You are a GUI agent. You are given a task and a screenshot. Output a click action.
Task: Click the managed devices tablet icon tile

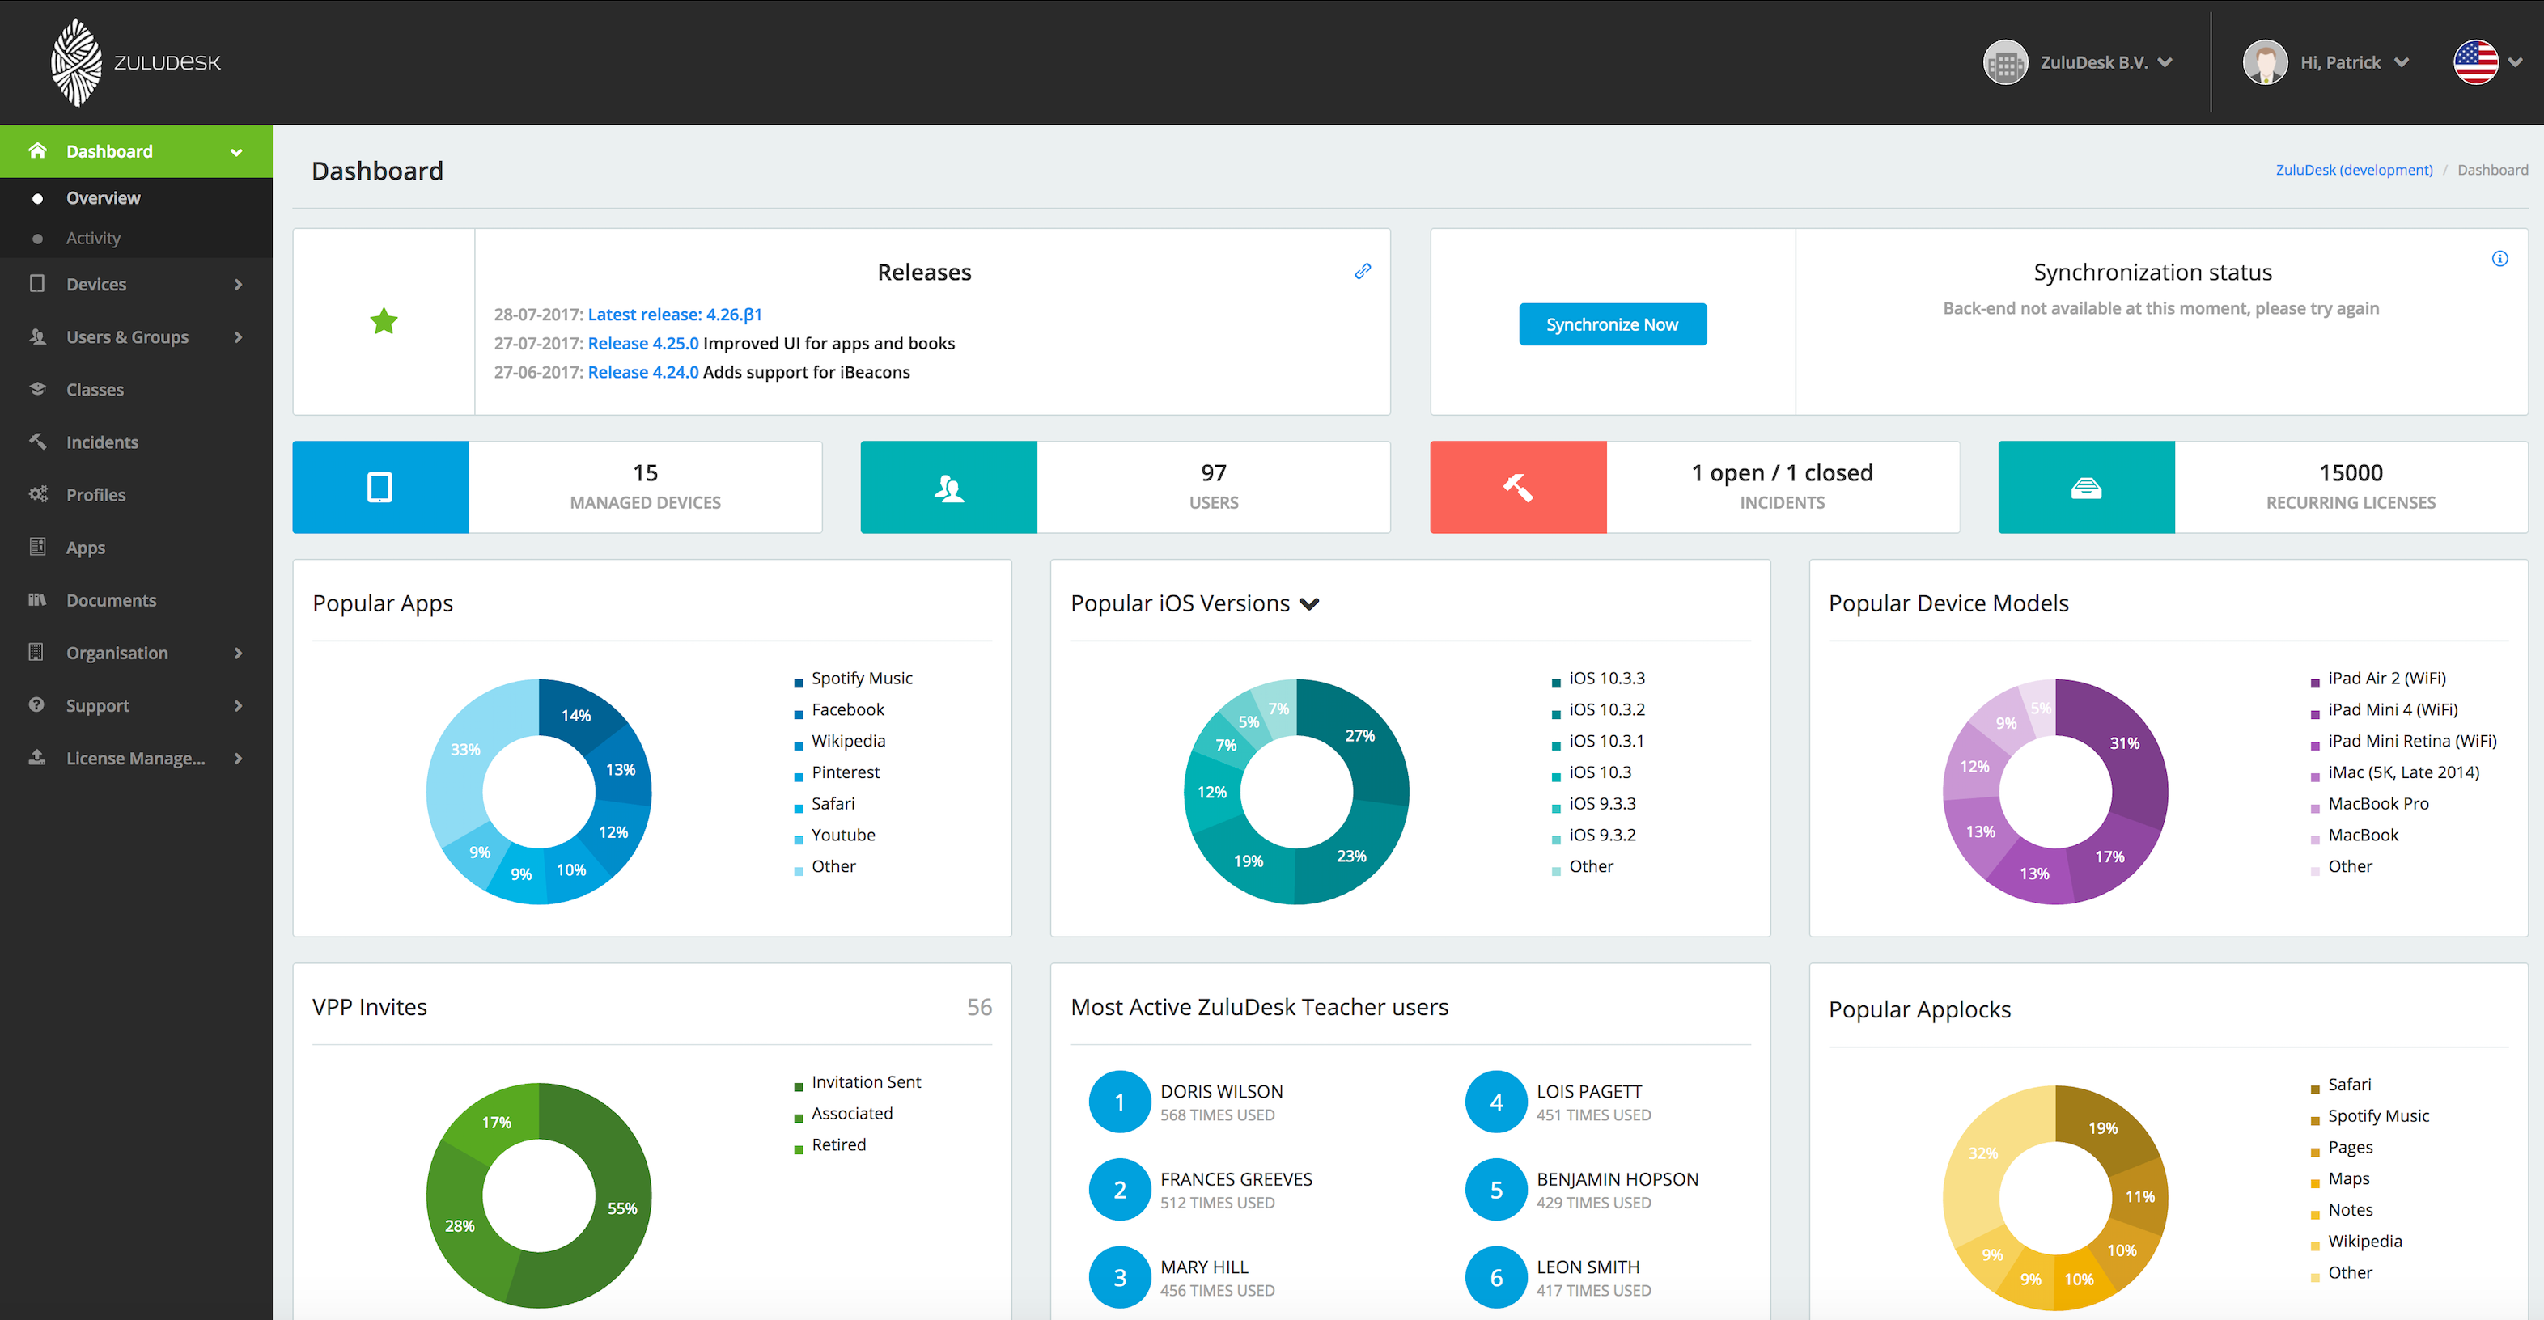(380, 487)
